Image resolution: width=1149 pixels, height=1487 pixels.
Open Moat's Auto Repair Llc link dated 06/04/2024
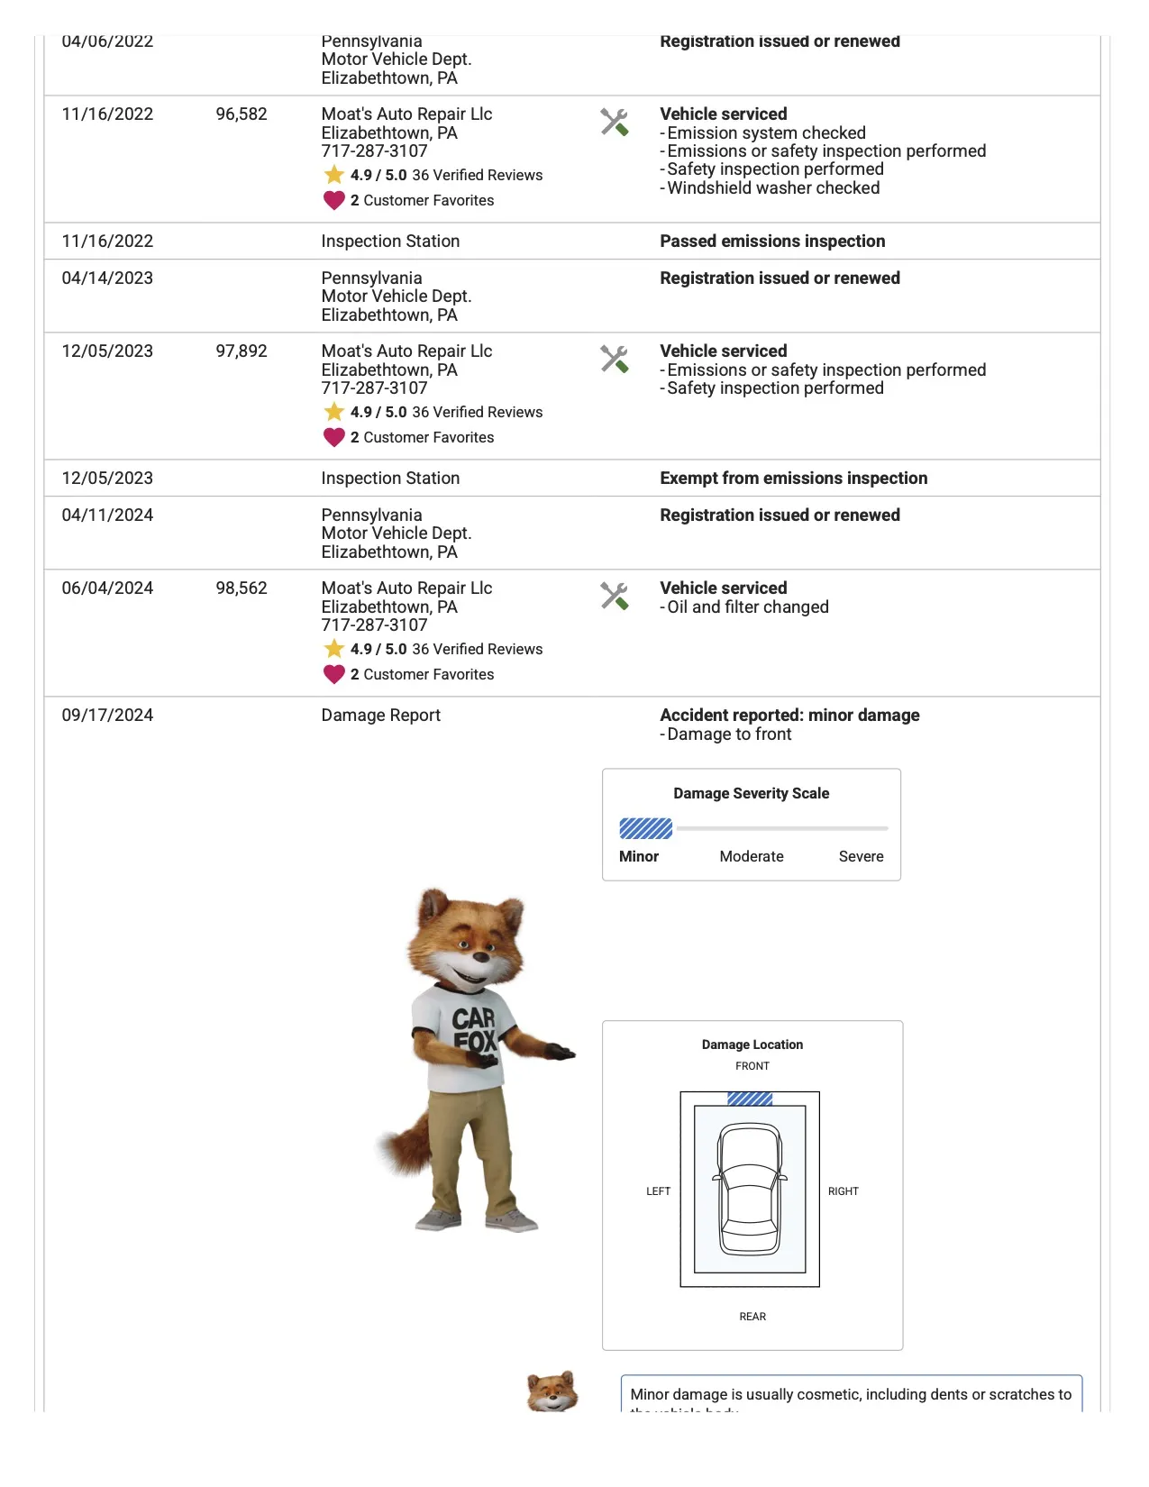point(406,588)
